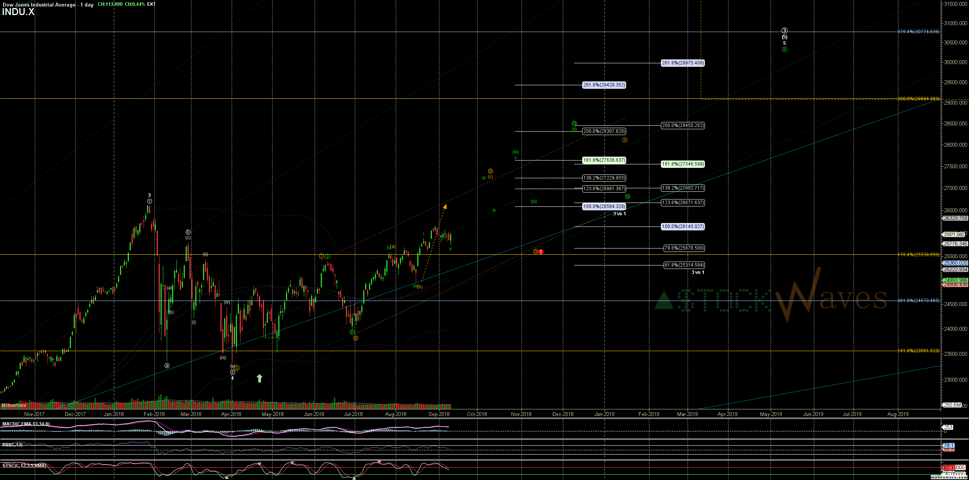Viewport: 969px width, 480px height.
Task: Select the 78.6%(25676.506) retracement label
Action: (x=684, y=248)
